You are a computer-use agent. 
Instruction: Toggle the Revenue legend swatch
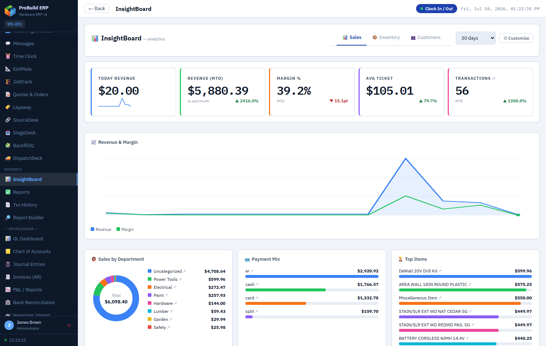tap(92, 229)
